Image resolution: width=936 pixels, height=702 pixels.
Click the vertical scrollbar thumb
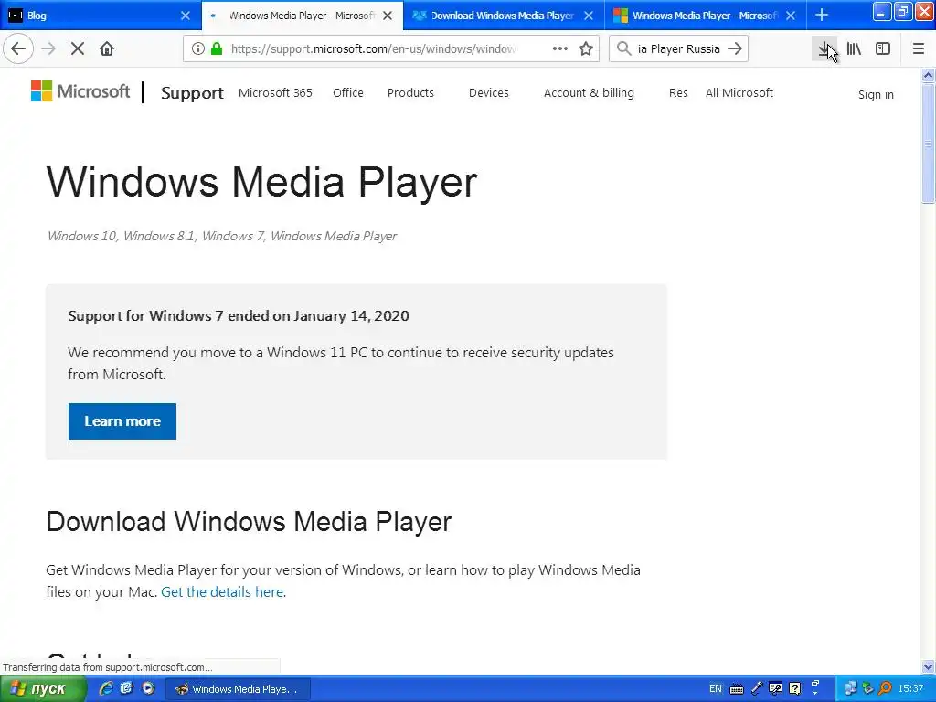928,144
